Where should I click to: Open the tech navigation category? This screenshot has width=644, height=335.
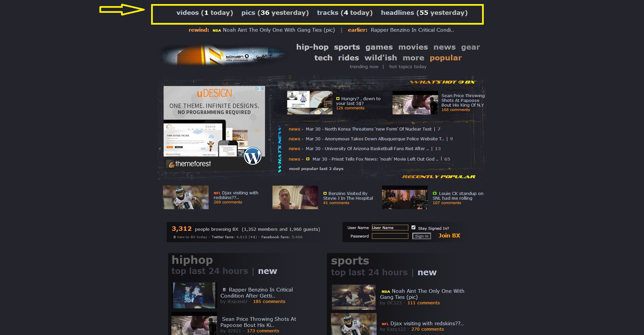(x=323, y=58)
